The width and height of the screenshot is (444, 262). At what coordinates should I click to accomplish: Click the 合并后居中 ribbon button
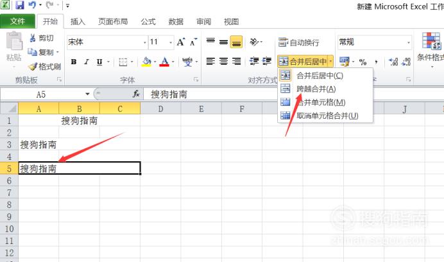(302, 61)
